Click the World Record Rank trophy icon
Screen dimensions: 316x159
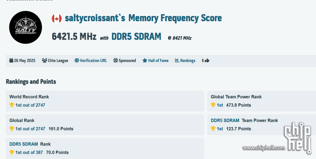tap(12, 105)
